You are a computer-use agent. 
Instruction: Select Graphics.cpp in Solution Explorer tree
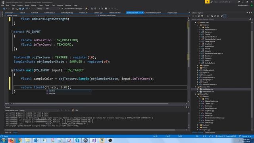[209, 111]
